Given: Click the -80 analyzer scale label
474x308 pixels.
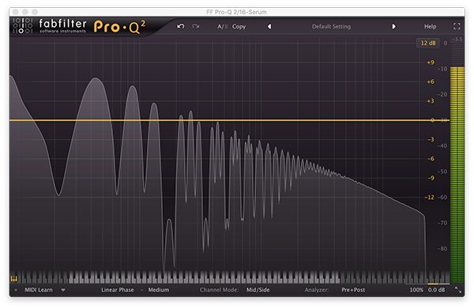Looking at the screenshot, I should click(442, 249).
